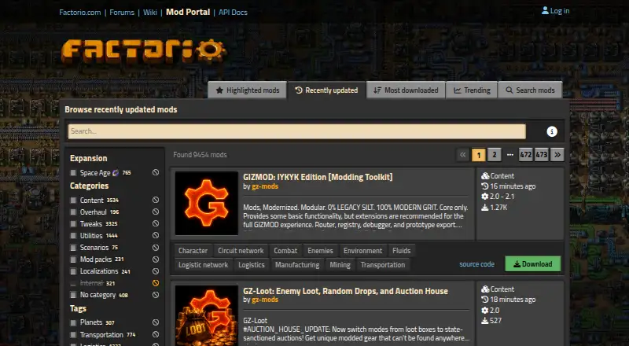Image resolution: width=629 pixels, height=346 pixels.
Task: Switch to Search mods tab
Action: pyautogui.click(x=530, y=90)
